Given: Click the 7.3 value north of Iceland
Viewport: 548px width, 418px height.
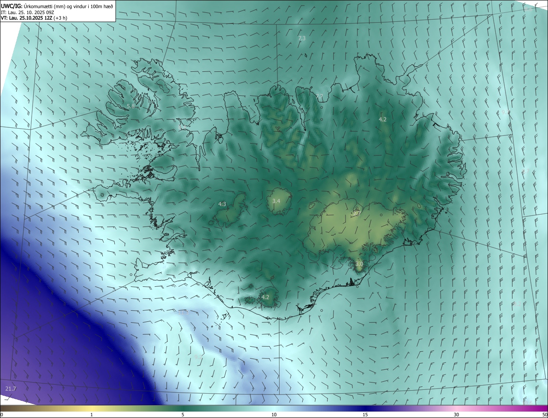Looking at the screenshot, I should [302, 38].
